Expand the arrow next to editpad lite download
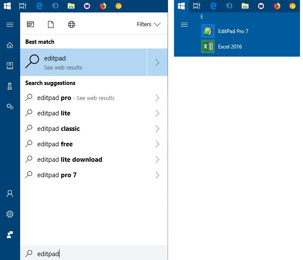This screenshot has height=260, width=303. pos(157,160)
